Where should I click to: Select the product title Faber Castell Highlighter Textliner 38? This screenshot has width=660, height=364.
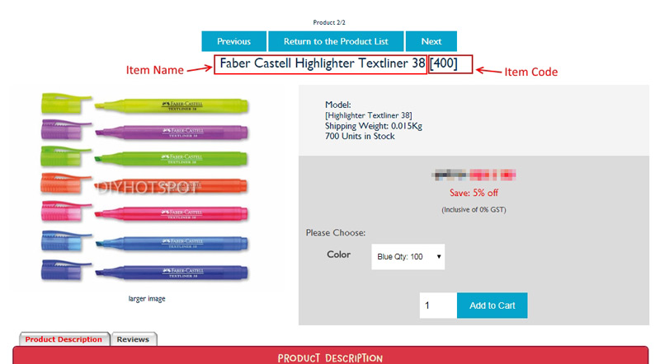323,63
